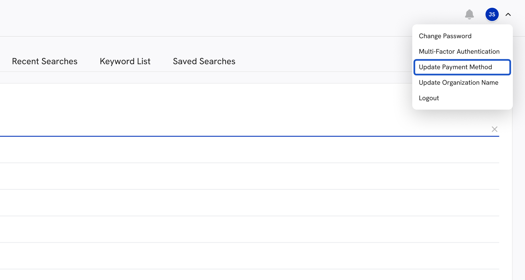525x280 pixels.
Task: Click the JS user avatar
Action: (x=492, y=14)
